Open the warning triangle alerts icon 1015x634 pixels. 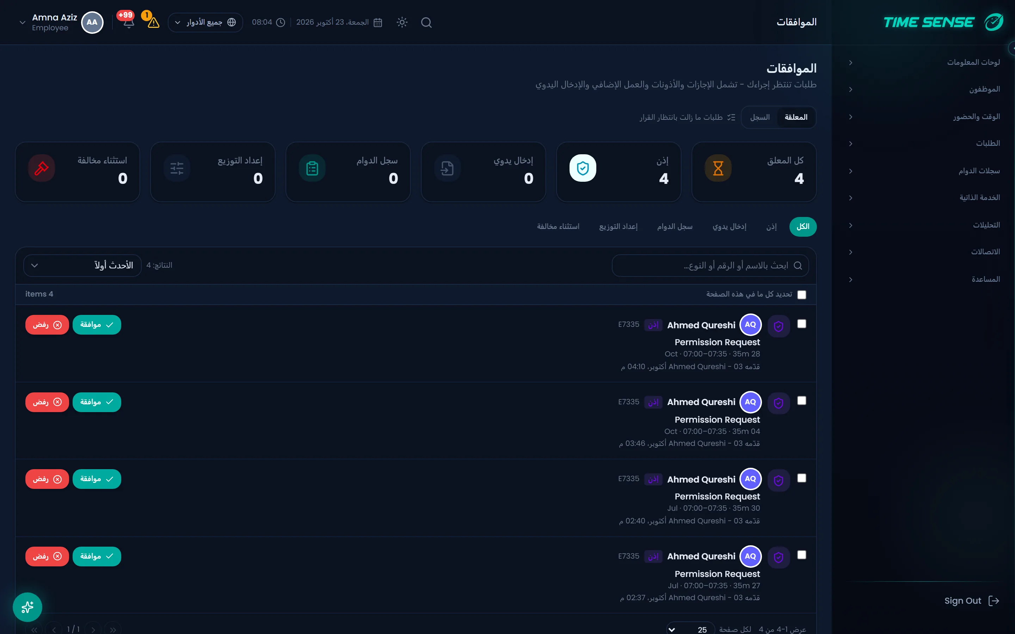click(x=154, y=23)
